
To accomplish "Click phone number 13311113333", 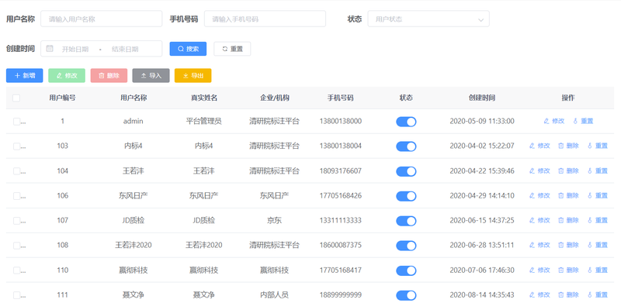I will coord(341,220).
